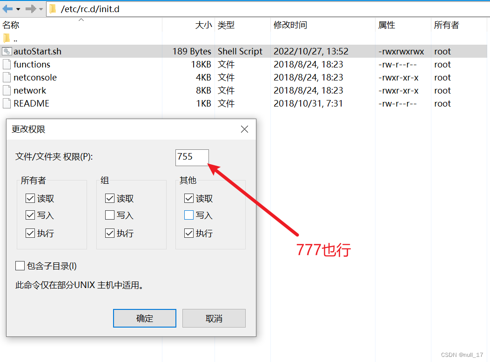
Task: Click the 8KB size of network
Action: 203,91
